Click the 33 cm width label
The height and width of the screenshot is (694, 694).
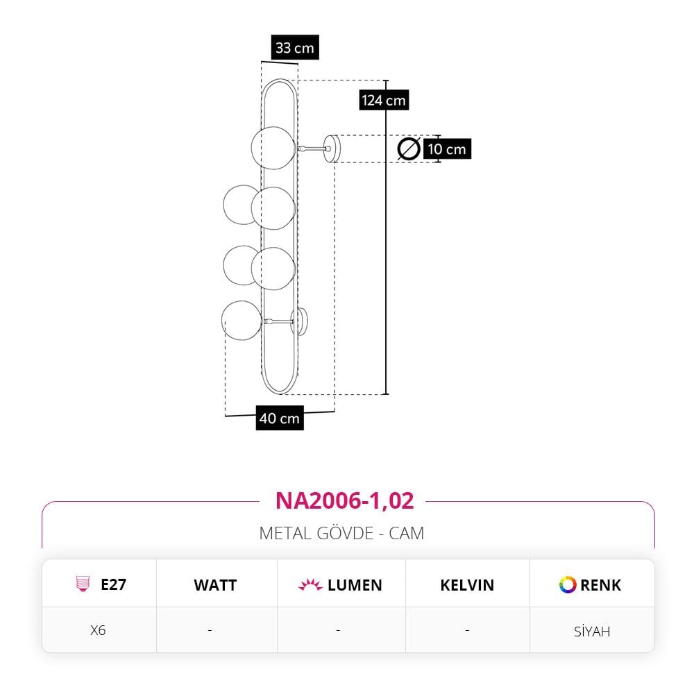pyautogui.click(x=295, y=47)
